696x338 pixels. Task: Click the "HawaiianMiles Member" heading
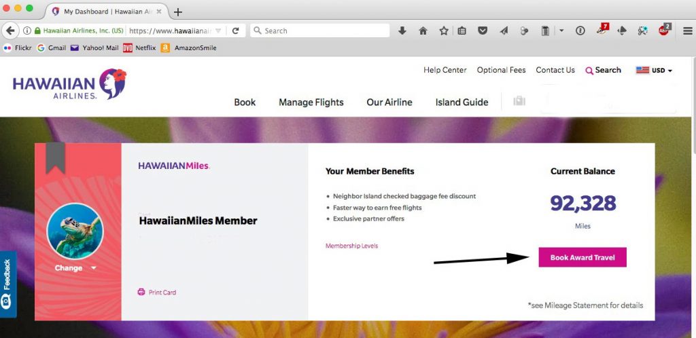tap(198, 221)
